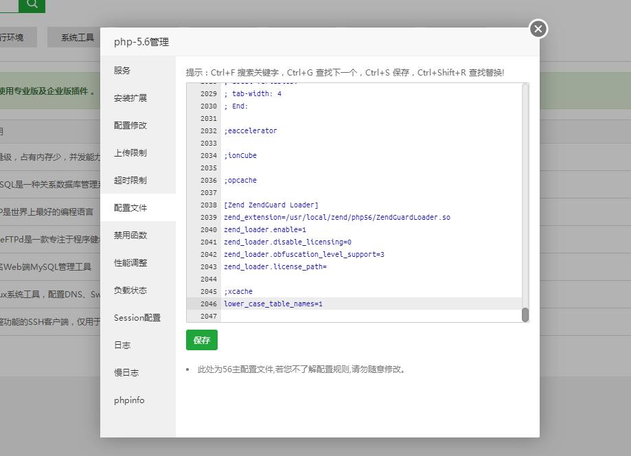
Task: Switch to 性能调整 tab
Action: pos(130,263)
